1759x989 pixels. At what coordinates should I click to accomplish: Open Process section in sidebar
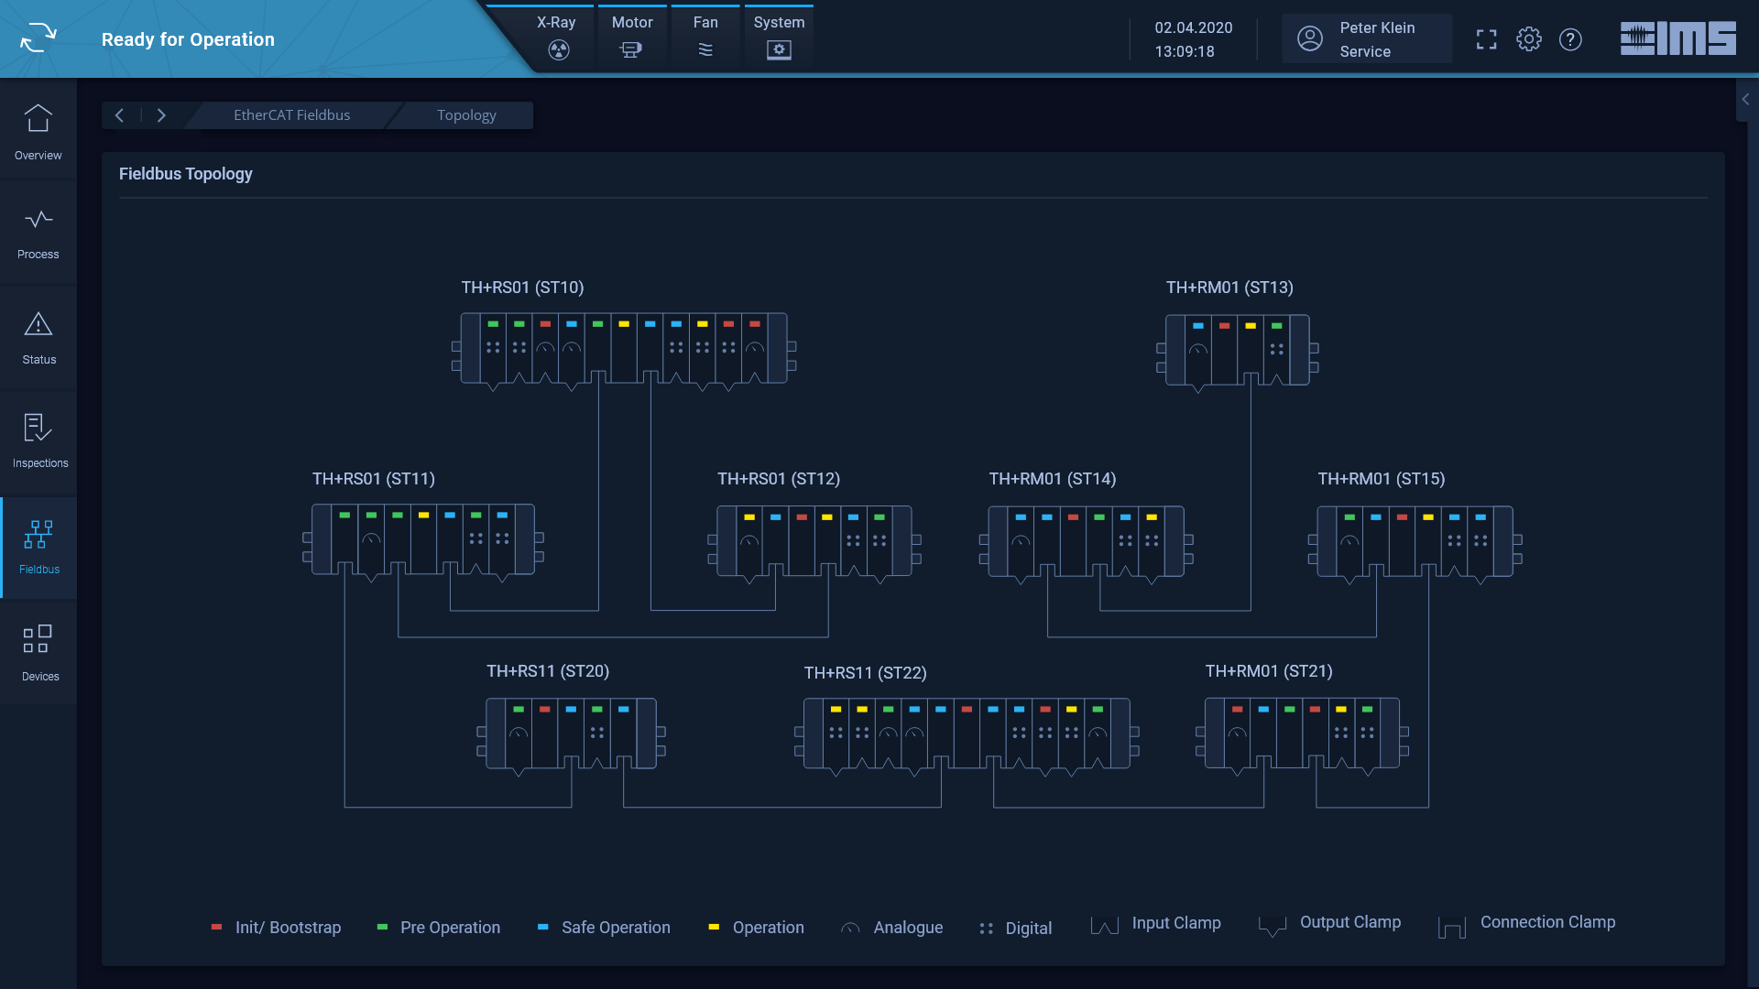pyautogui.click(x=38, y=233)
